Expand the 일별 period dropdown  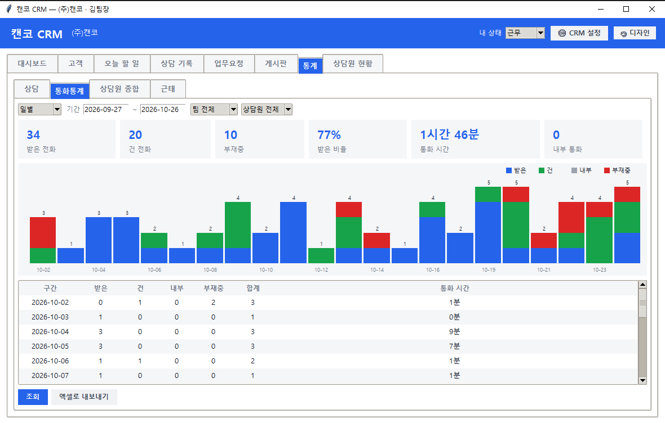coord(39,109)
